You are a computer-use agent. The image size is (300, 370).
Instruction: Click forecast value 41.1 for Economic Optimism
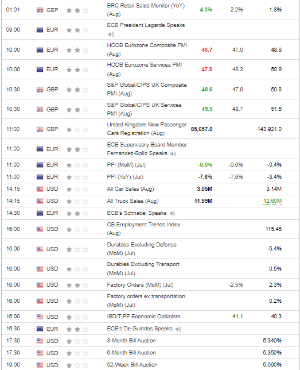click(x=237, y=317)
